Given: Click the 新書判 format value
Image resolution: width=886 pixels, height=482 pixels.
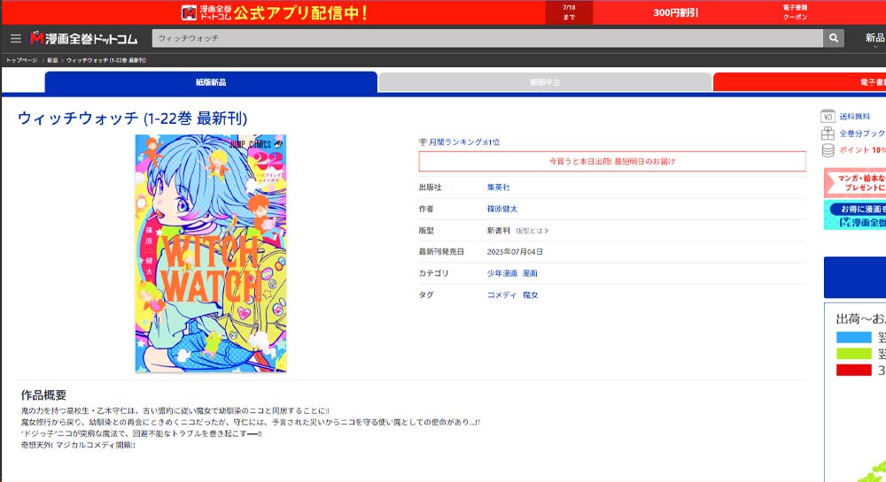Looking at the screenshot, I should pos(498,231).
